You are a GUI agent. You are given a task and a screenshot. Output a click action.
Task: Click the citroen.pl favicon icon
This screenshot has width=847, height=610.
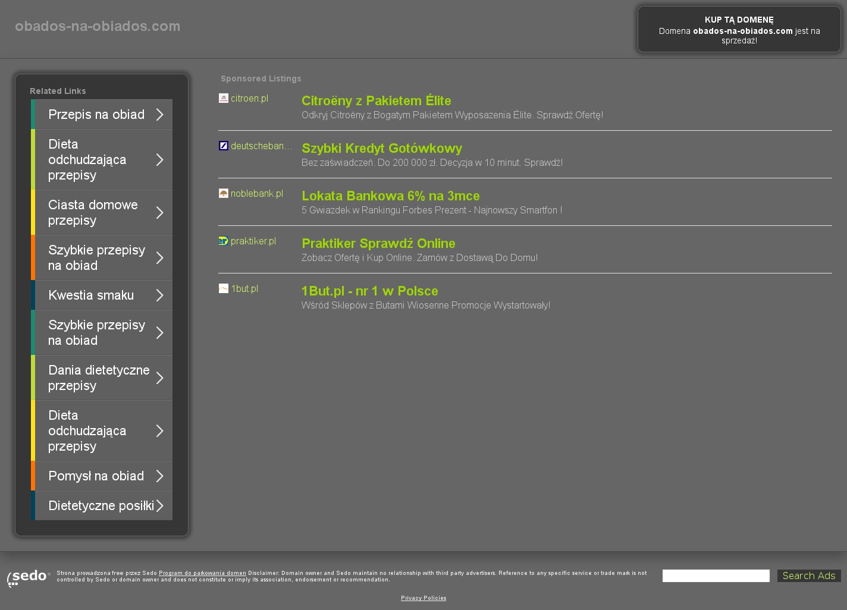point(224,98)
